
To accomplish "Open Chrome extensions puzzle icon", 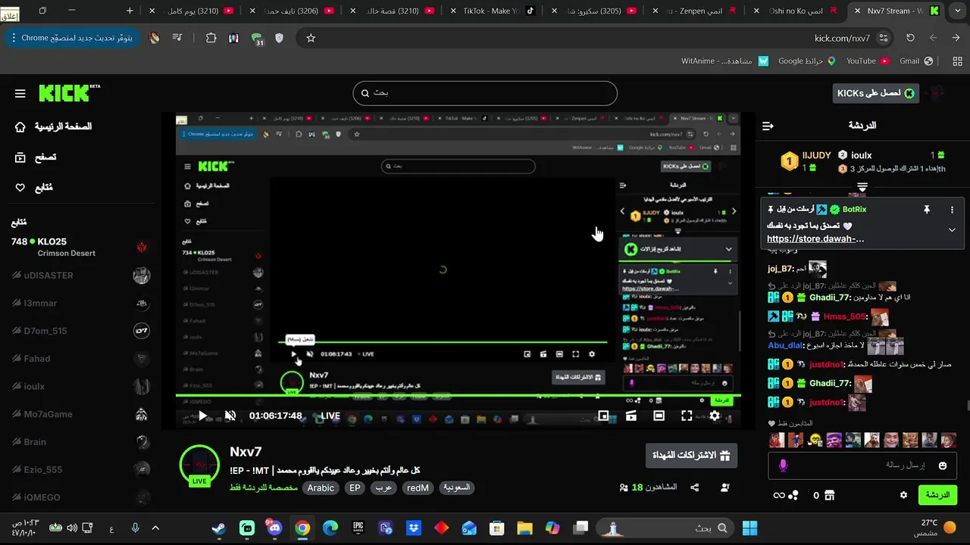I will [x=211, y=38].
